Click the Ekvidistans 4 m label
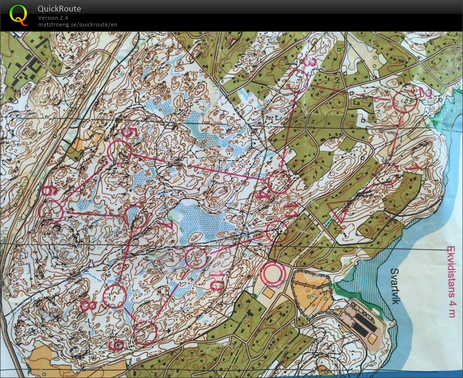This screenshot has width=463, height=378. [451, 281]
